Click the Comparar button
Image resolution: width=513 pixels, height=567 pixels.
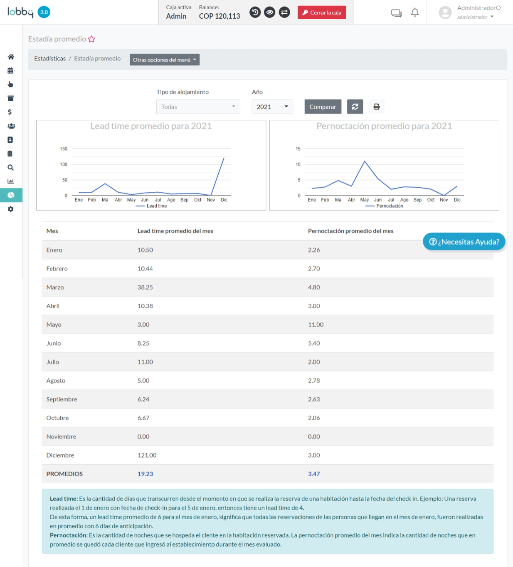(x=323, y=106)
